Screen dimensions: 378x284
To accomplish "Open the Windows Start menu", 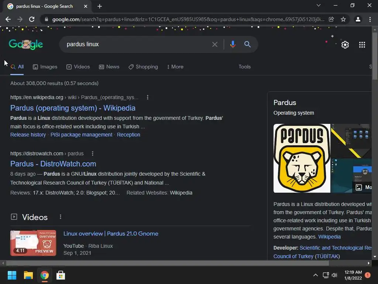I will [x=12, y=275].
